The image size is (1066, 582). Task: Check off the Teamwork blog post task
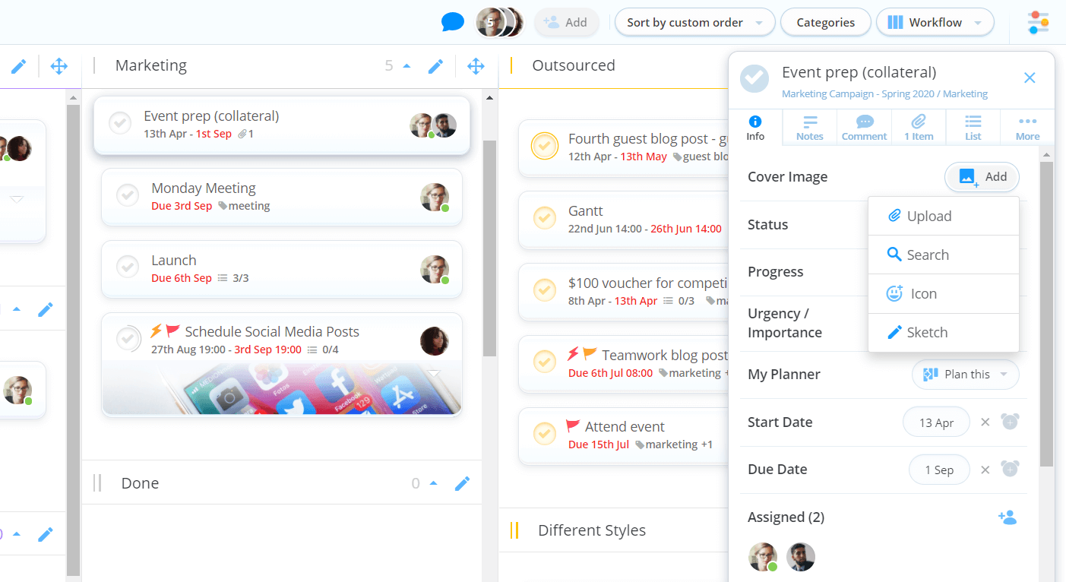click(x=544, y=362)
